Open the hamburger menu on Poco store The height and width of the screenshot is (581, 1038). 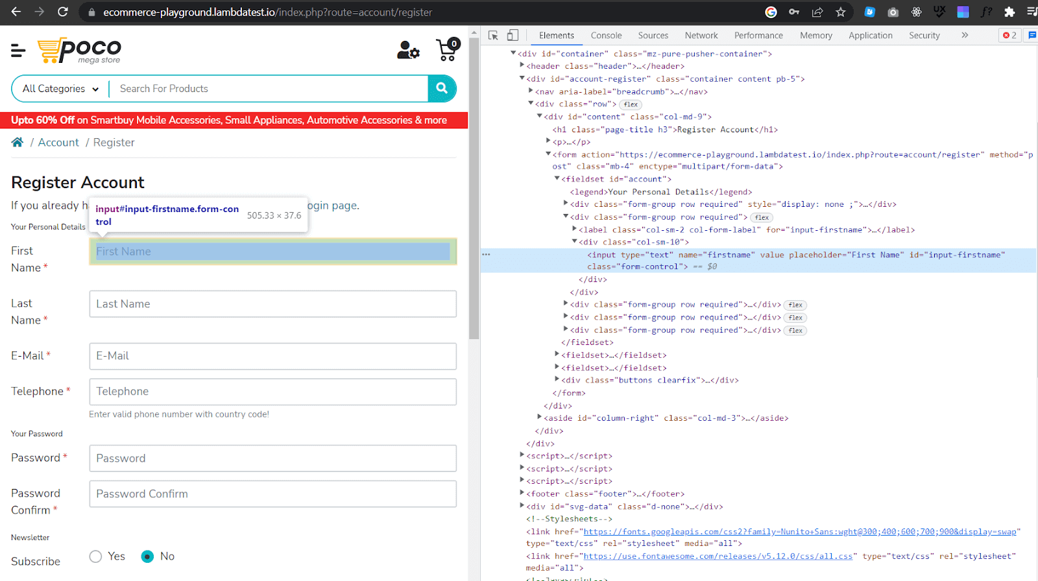point(18,50)
